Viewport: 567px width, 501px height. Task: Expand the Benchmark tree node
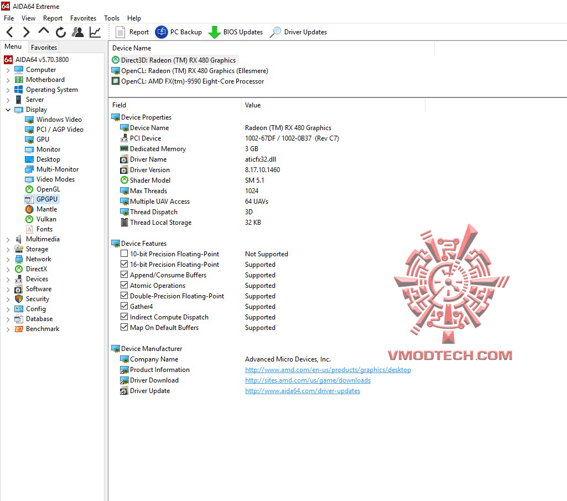8,329
